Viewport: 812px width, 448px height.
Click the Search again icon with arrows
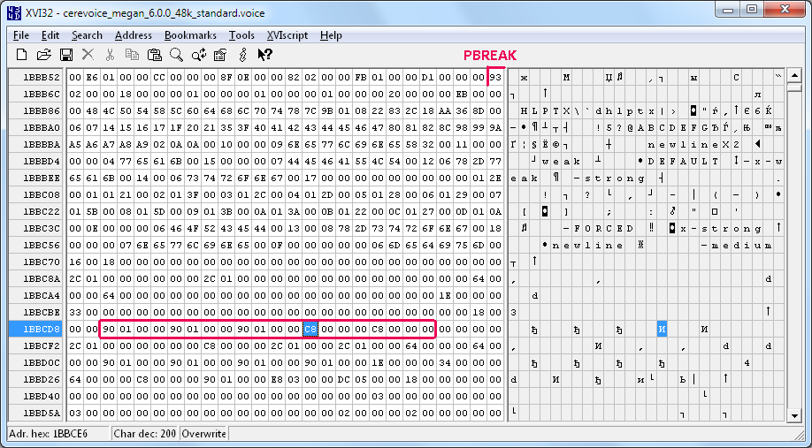point(199,54)
